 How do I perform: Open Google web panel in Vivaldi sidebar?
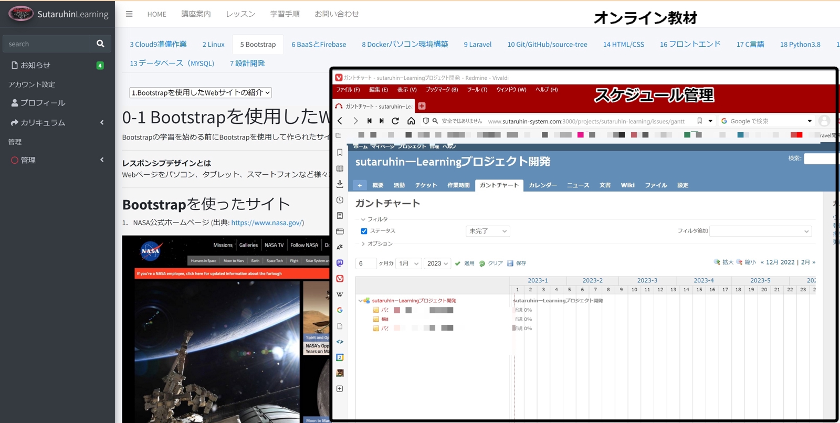pos(340,310)
